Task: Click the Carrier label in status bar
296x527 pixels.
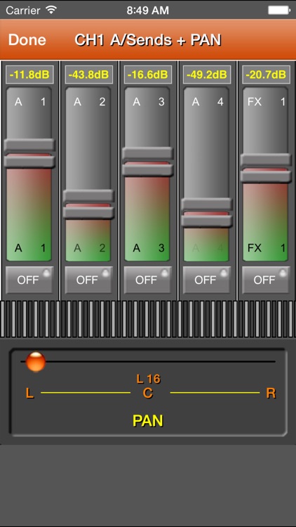Action: pos(25,11)
